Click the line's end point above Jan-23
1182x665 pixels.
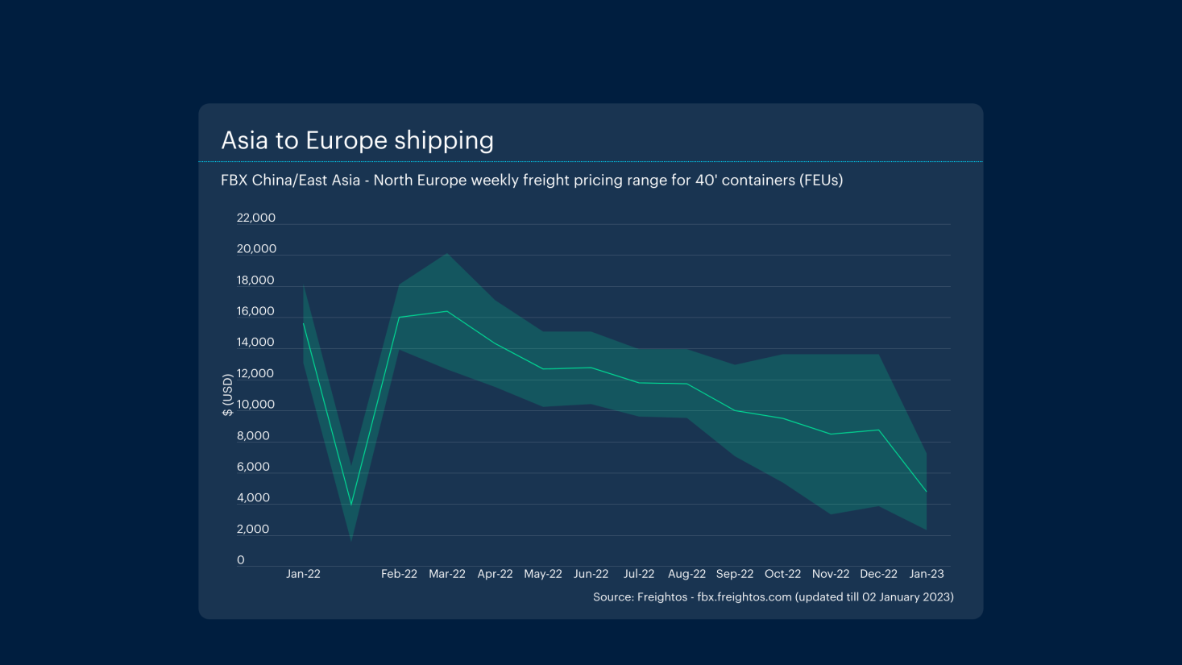pos(927,492)
